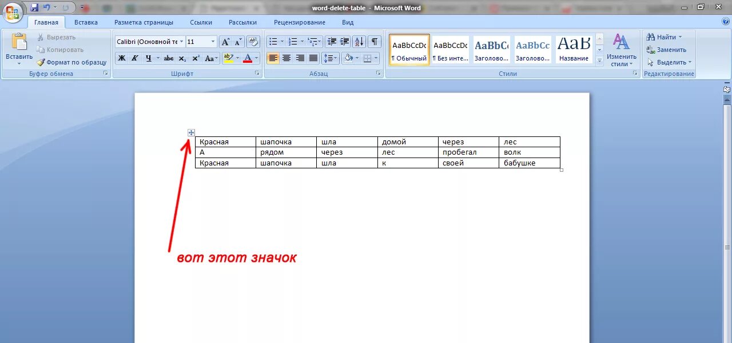This screenshot has width=732, height=343.
Task: Open Customize Quick Access Toolbar arrow
Action: [x=82, y=8]
